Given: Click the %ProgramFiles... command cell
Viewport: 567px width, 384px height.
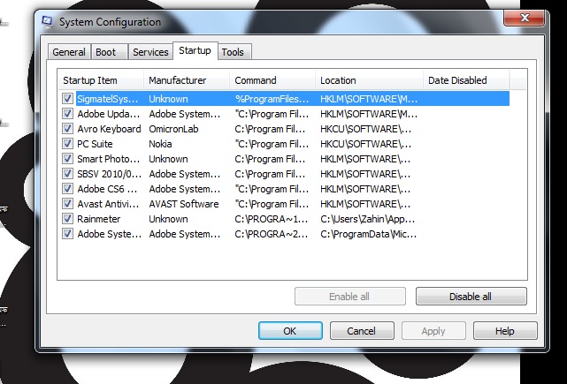Looking at the screenshot, I should click(x=272, y=99).
